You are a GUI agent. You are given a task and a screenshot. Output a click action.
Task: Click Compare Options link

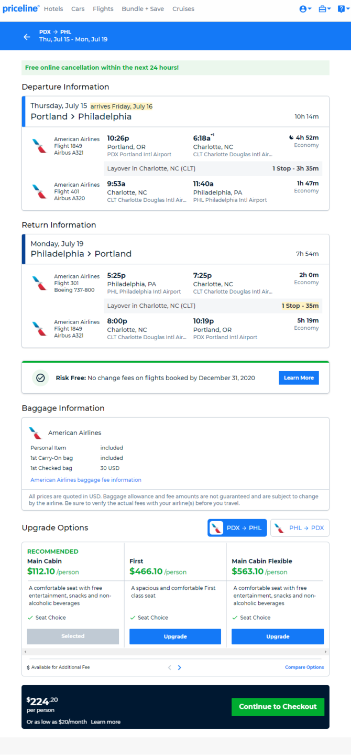point(304,667)
